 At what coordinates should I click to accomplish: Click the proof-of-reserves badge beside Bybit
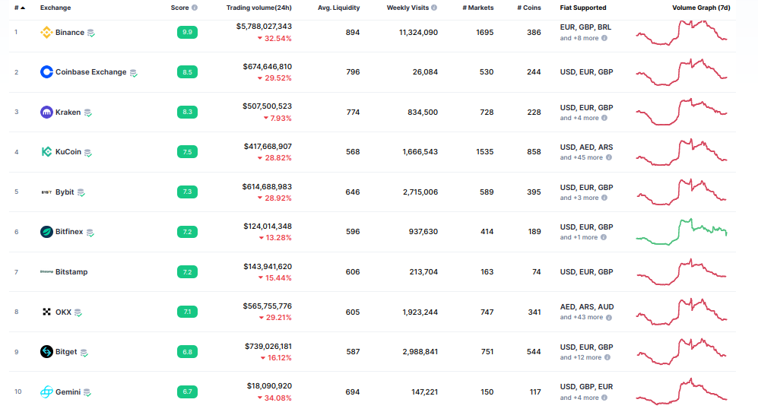click(x=81, y=193)
